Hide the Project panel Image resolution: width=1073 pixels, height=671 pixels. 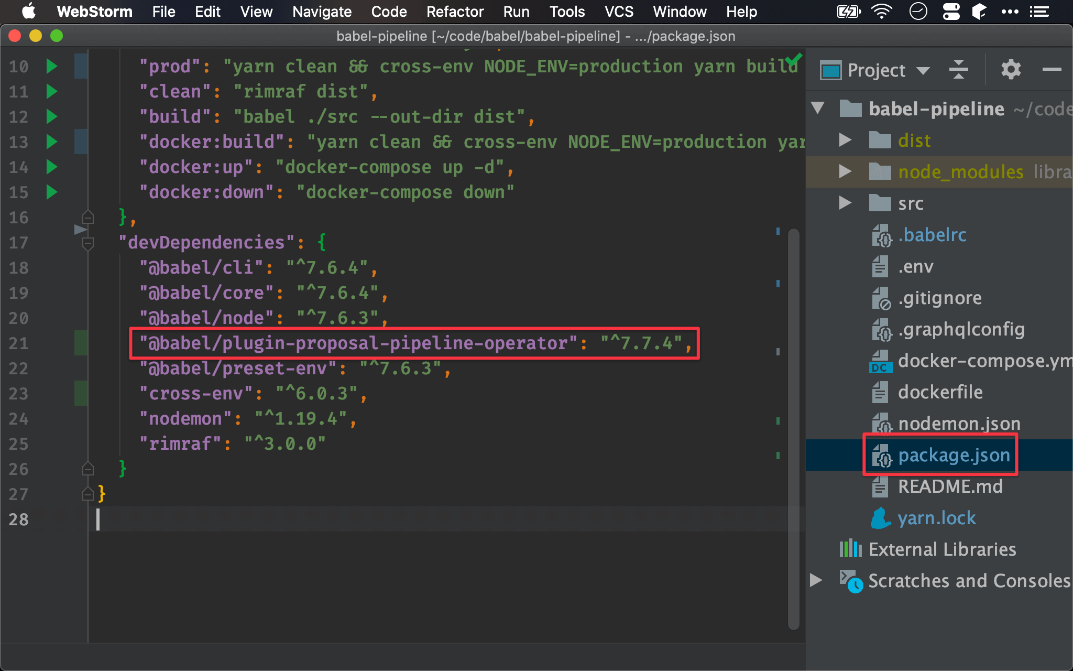[x=1051, y=69]
